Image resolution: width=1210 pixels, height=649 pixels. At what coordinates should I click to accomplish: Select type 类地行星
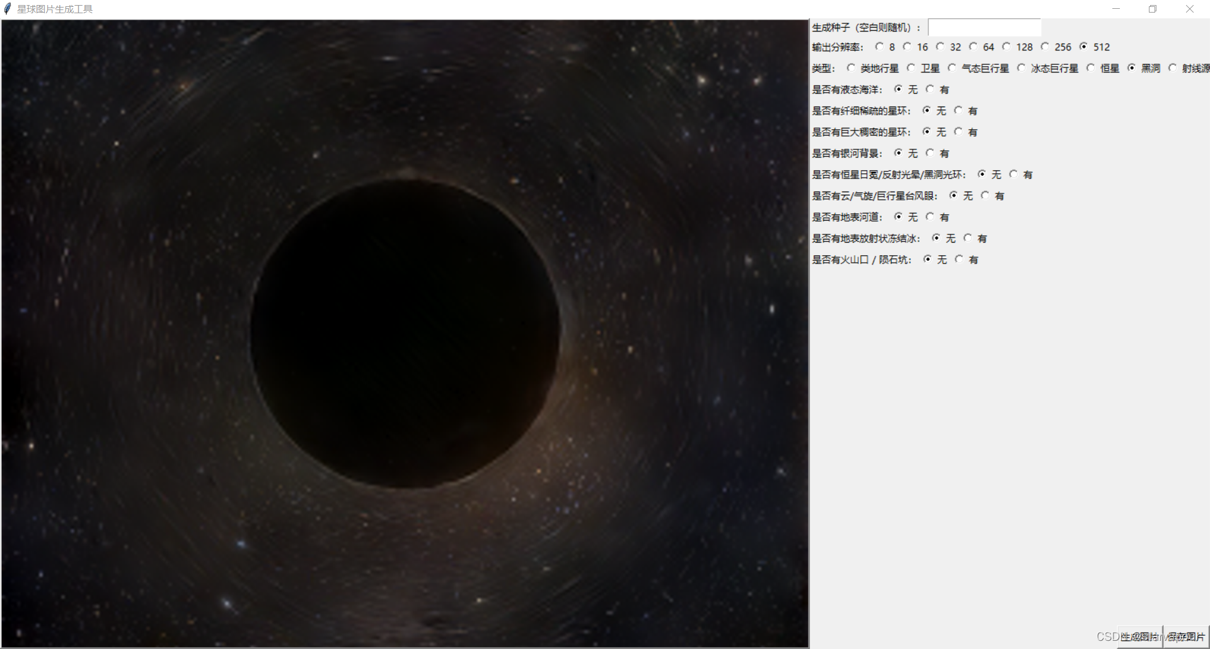851,68
